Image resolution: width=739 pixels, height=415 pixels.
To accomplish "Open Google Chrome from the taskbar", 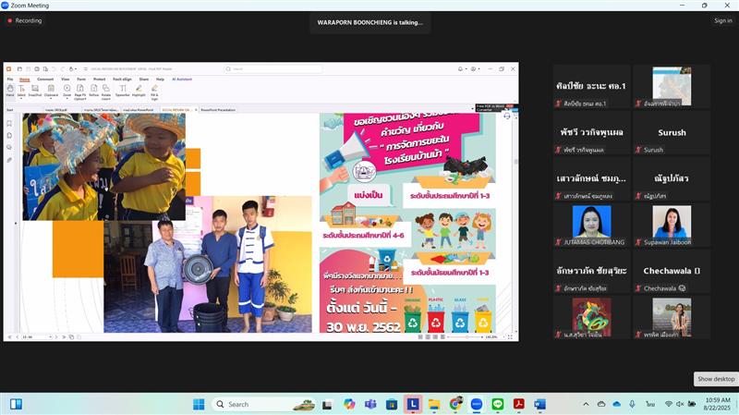I will [455, 404].
